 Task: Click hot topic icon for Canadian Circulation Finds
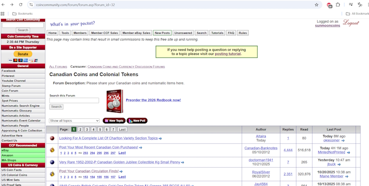[x=52, y=174]
